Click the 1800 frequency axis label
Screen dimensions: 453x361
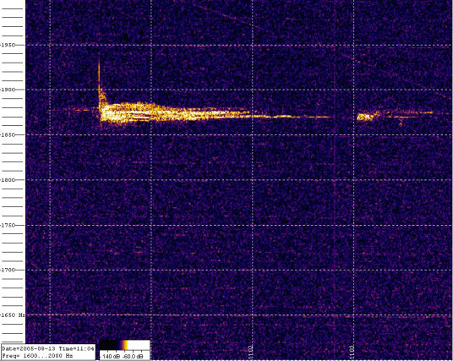(8, 180)
